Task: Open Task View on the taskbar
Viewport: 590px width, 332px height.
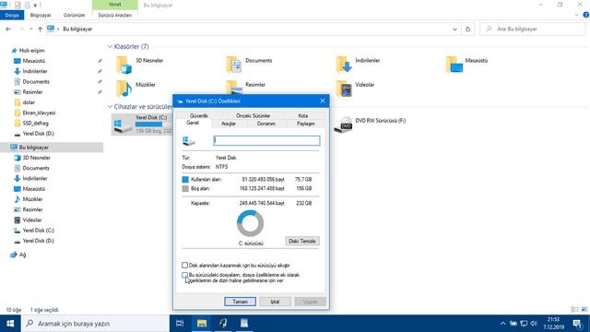Action: [180, 324]
